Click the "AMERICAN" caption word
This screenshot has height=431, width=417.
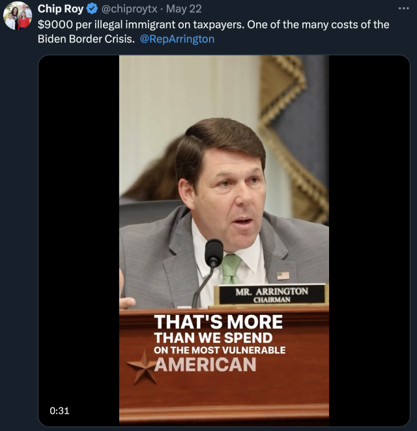(x=205, y=364)
